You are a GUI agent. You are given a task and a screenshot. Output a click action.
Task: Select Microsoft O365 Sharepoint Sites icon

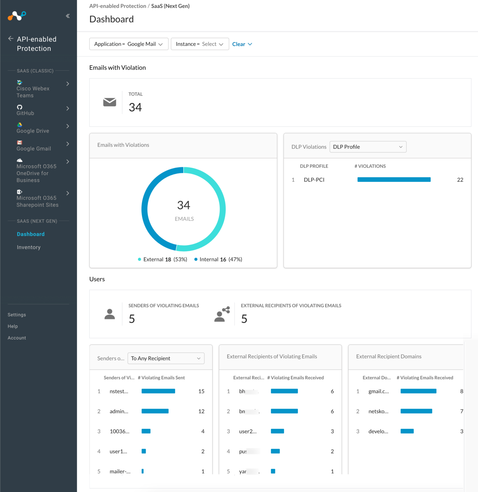tap(20, 192)
